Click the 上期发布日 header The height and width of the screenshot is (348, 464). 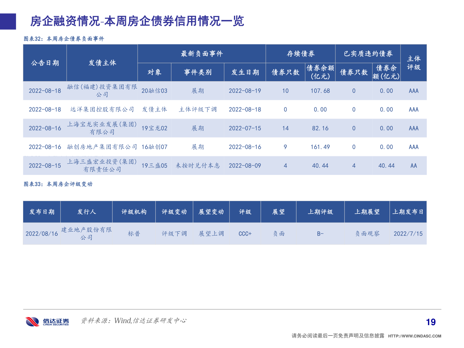point(408,212)
